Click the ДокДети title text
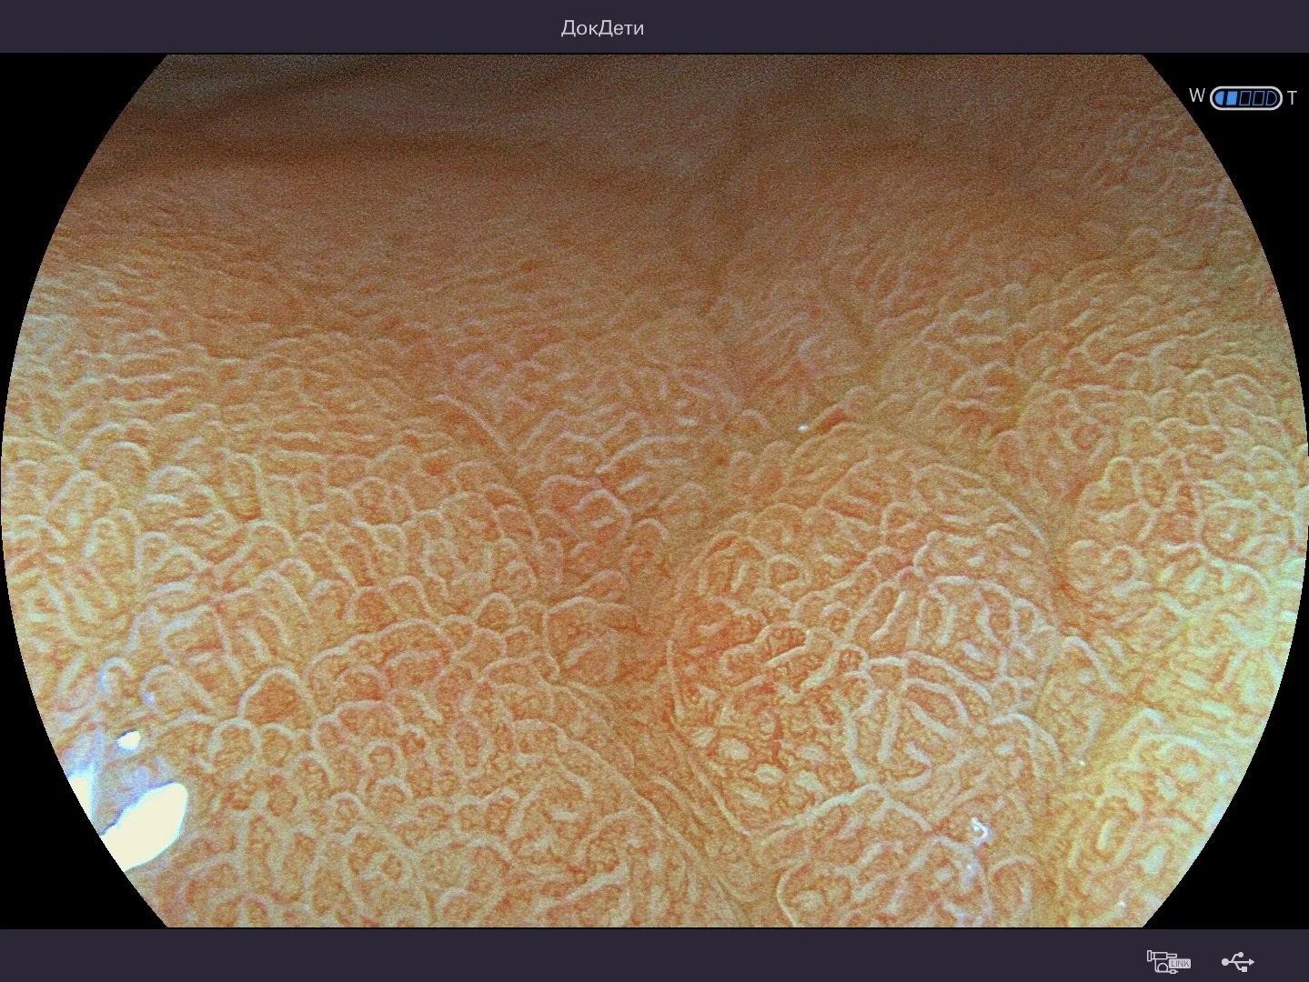 click(x=602, y=28)
